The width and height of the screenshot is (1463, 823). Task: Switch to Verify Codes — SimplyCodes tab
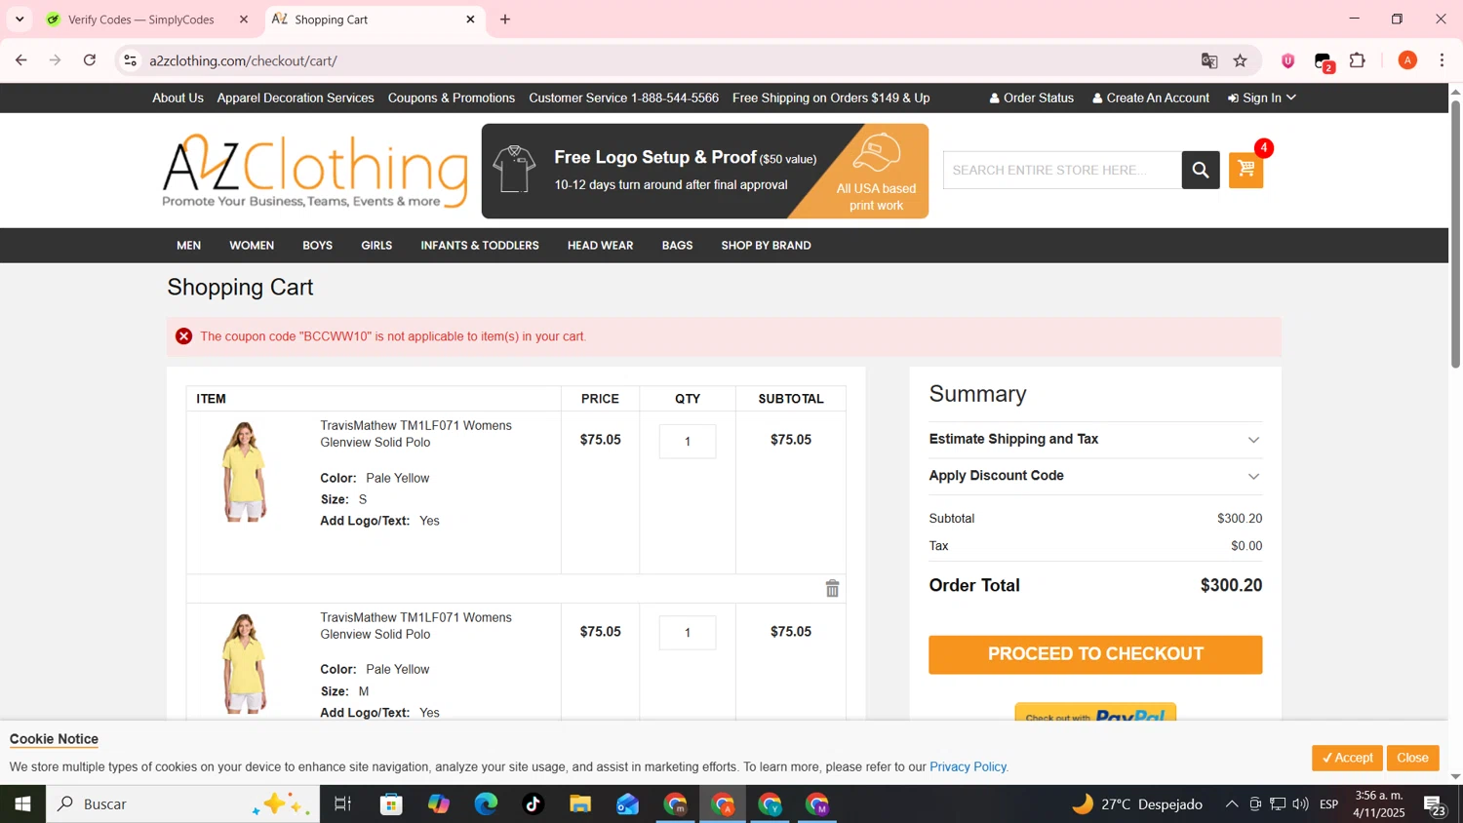[141, 20]
